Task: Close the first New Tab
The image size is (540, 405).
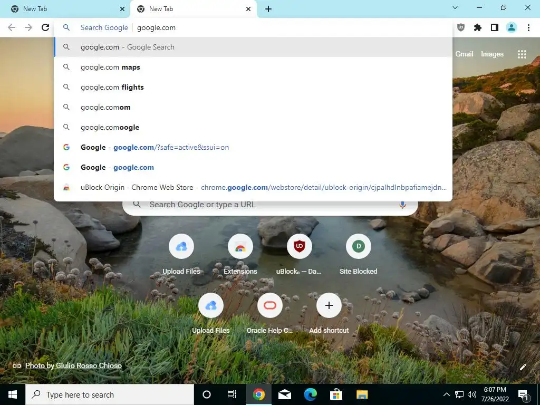Action: (x=122, y=9)
